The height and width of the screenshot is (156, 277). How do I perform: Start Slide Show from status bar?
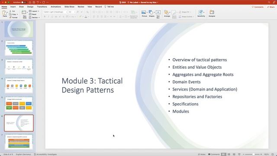(x=239, y=154)
